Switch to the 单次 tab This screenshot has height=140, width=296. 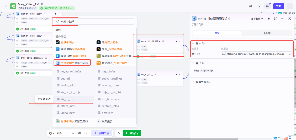(x=217, y=33)
